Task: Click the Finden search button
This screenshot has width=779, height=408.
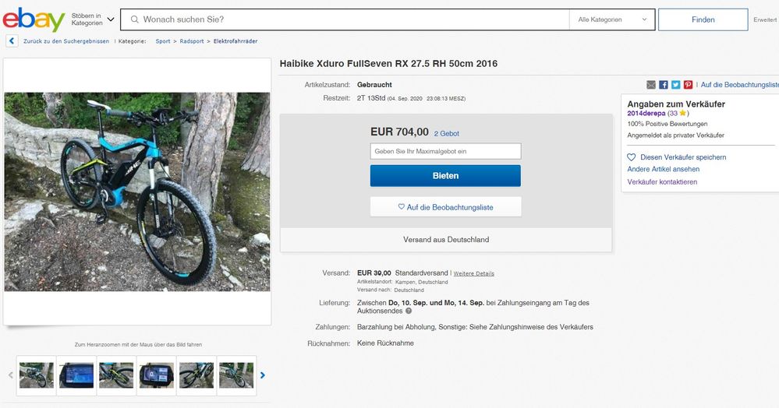Action: pos(703,19)
